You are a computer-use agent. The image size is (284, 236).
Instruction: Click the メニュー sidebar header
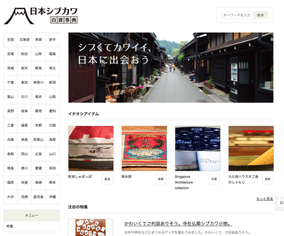(x=31, y=216)
